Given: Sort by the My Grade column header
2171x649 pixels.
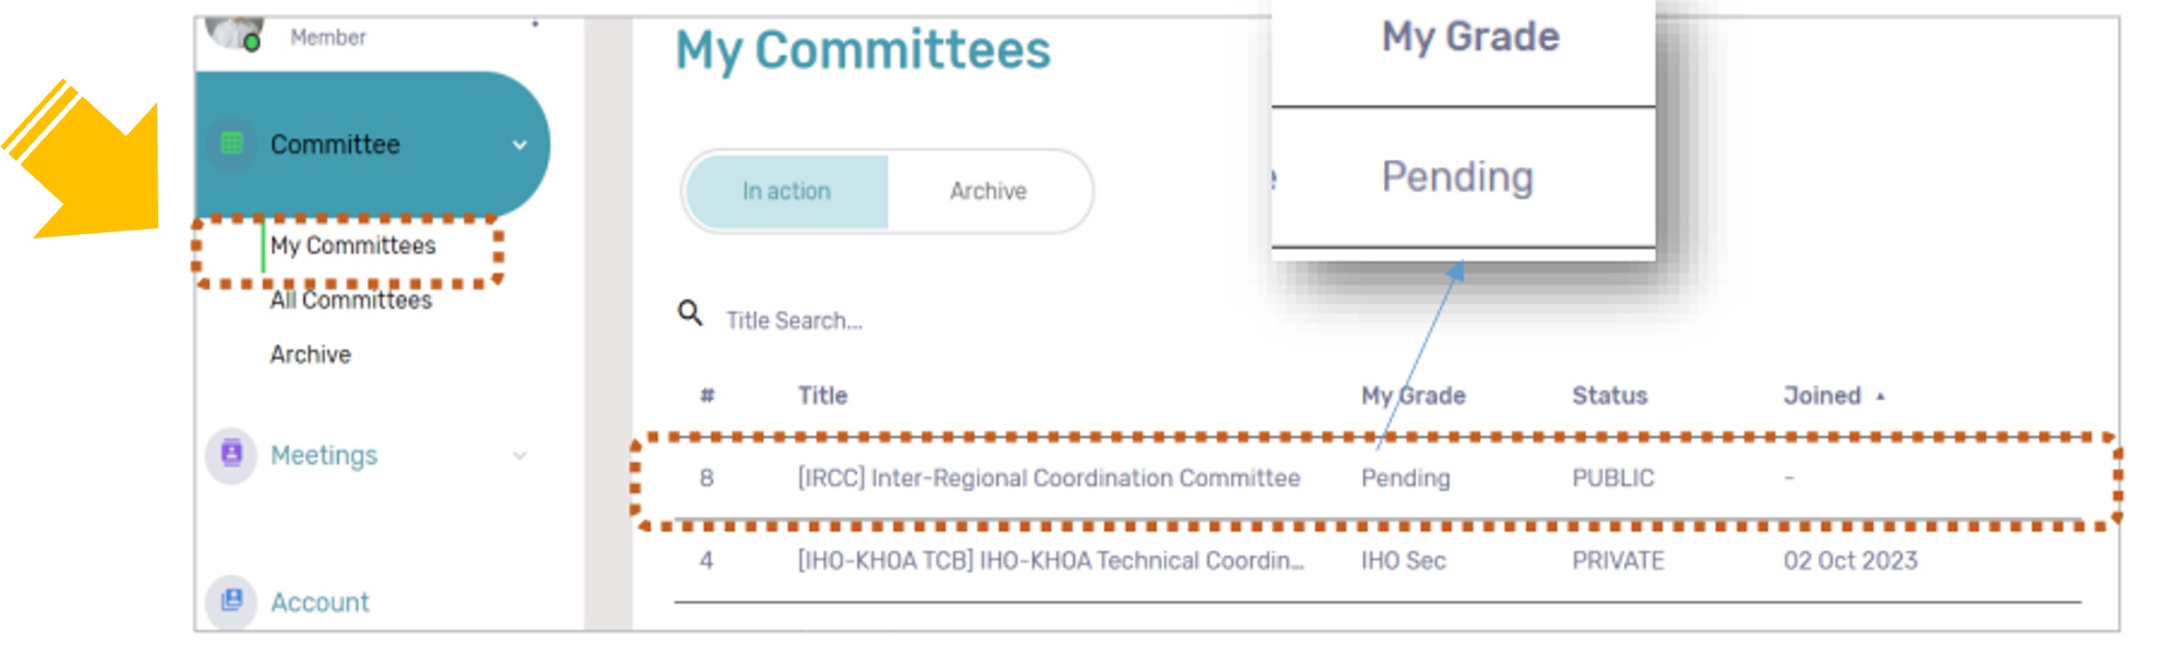Looking at the screenshot, I should (x=1413, y=396).
